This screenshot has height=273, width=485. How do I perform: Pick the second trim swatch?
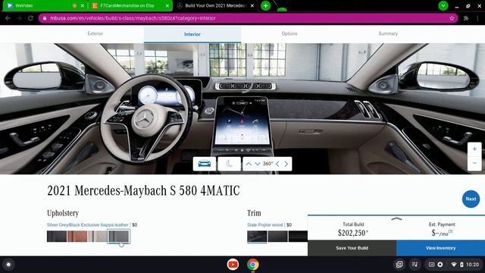(277, 237)
